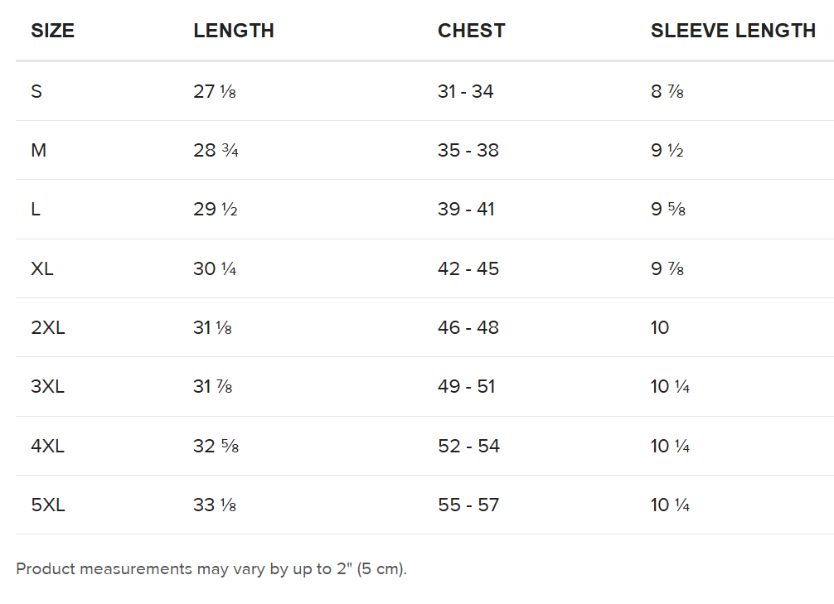Image resolution: width=834 pixels, height=604 pixels.
Task: Click the SIZE column header
Action: (x=52, y=31)
